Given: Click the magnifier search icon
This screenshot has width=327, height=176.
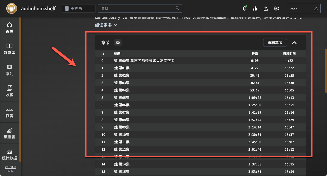Looking at the screenshot, I should (178, 8).
